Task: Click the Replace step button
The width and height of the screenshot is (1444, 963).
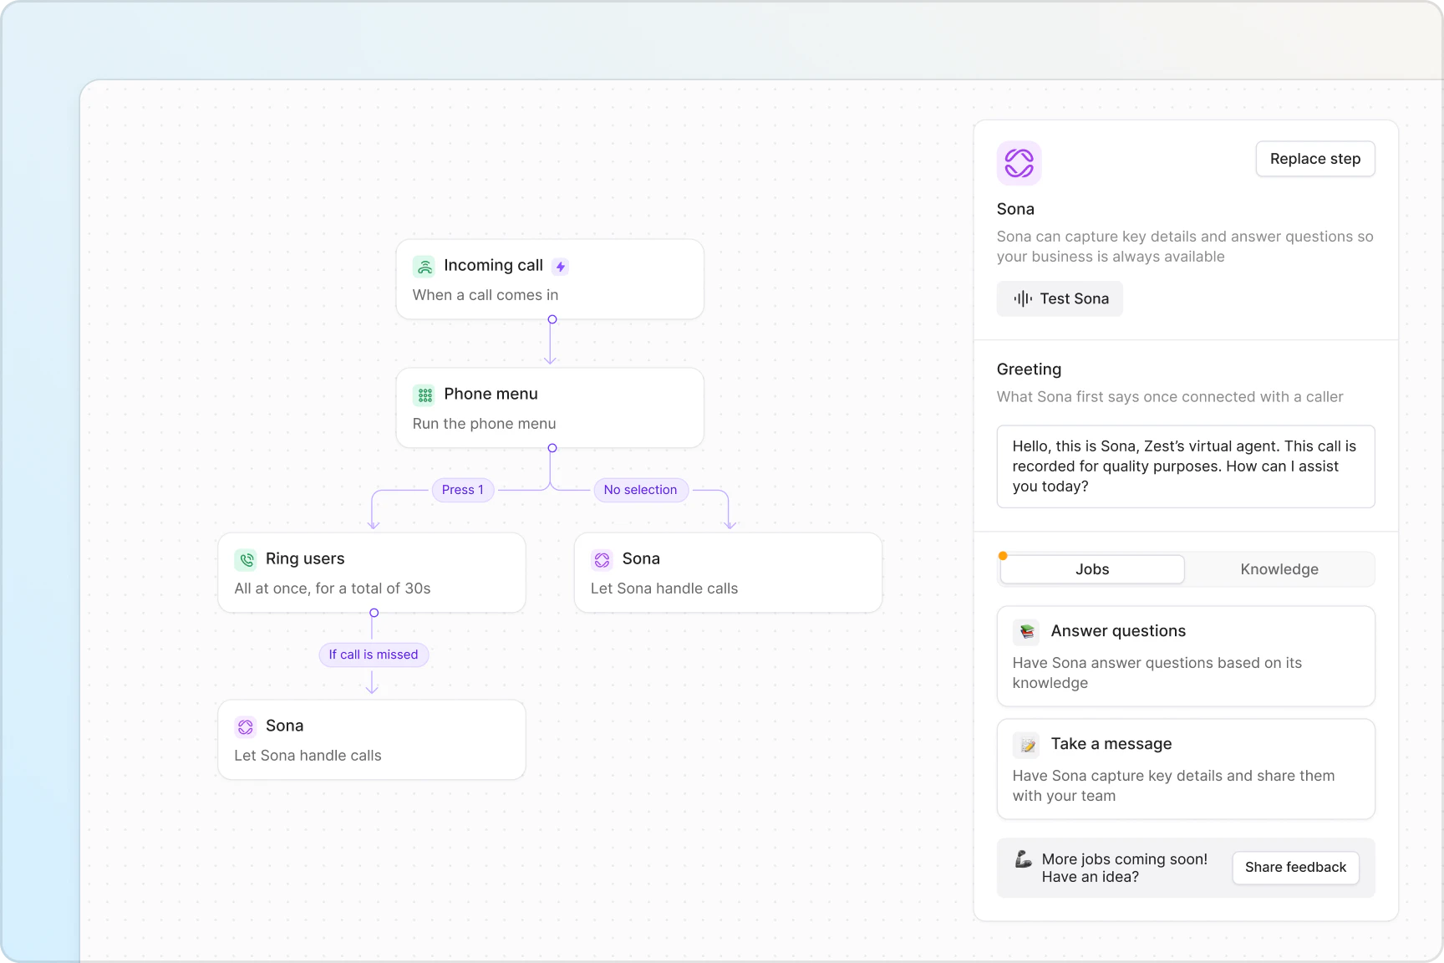Action: [1314, 158]
